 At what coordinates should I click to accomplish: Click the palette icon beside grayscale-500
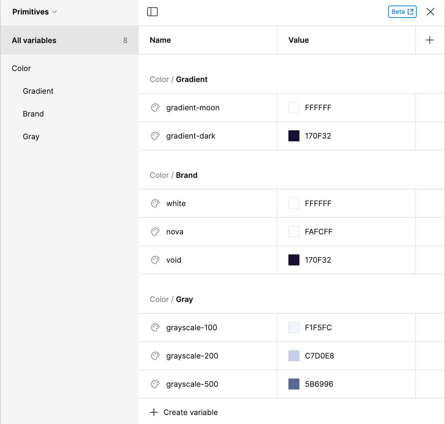click(155, 384)
